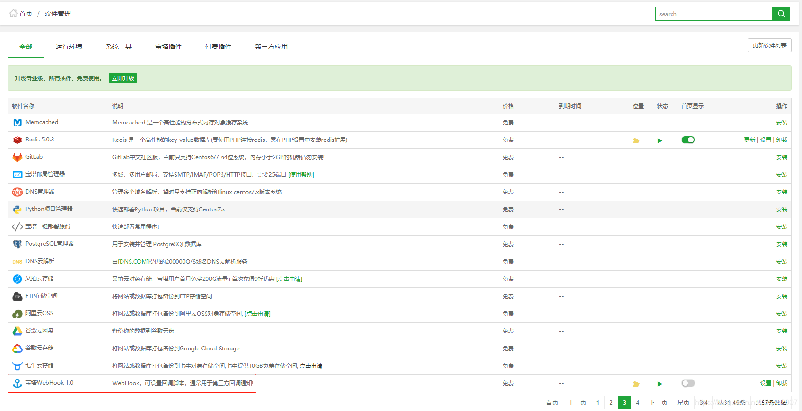Install FTP存储空间 via 安装 link
This screenshot has height=411, width=802.
coord(782,296)
